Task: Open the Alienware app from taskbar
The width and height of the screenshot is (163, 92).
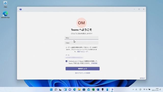Action: pyautogui.click(x=103, y=89)
